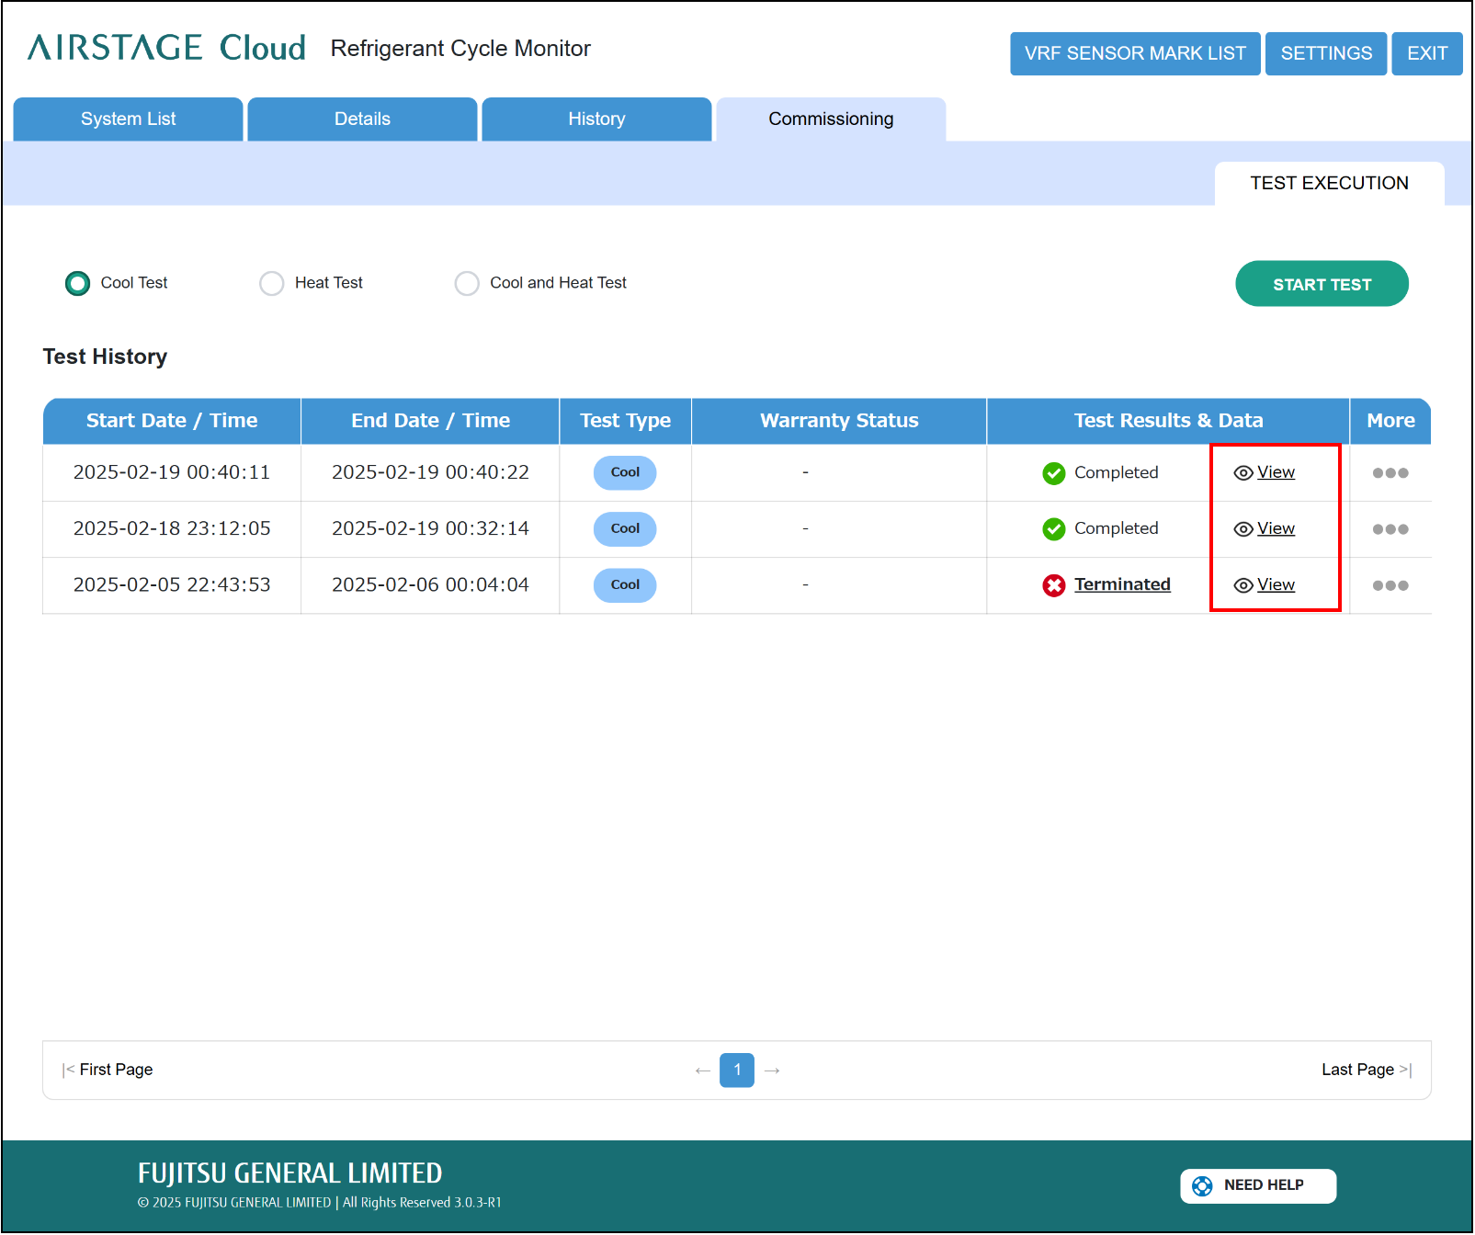Click the next page arrow
The width and height of the screenshot is (1475, 1235).
point(772,1071)
